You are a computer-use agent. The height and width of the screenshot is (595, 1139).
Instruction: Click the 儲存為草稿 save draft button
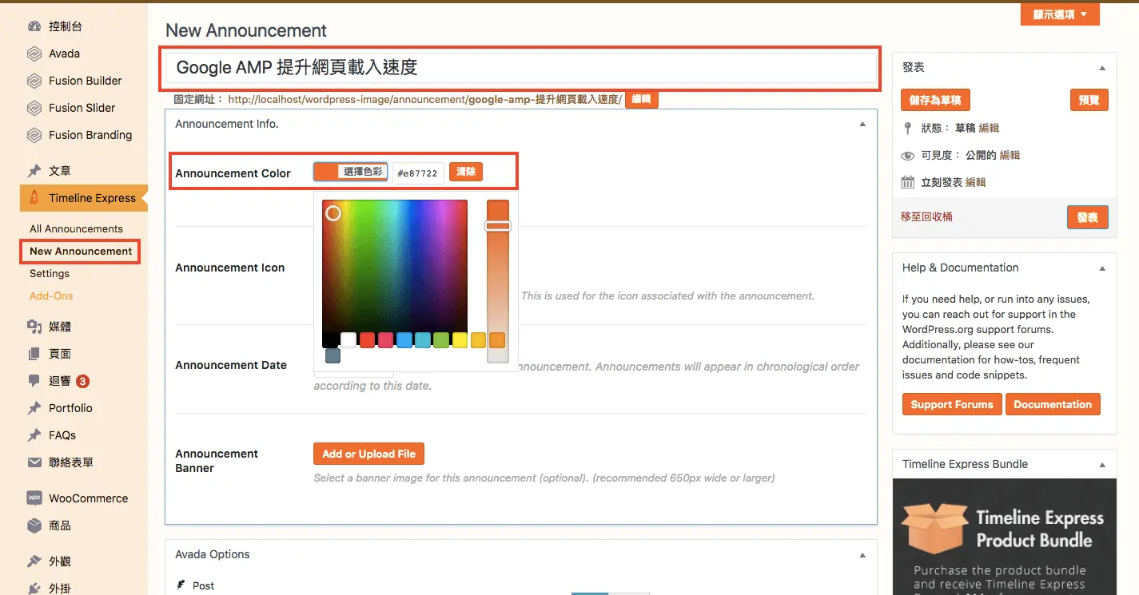point(936,100)
